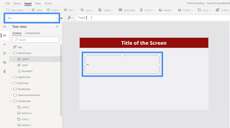The image size is (230, 128).
Task: Switch to the Components tab
Action: pos(32,33)
